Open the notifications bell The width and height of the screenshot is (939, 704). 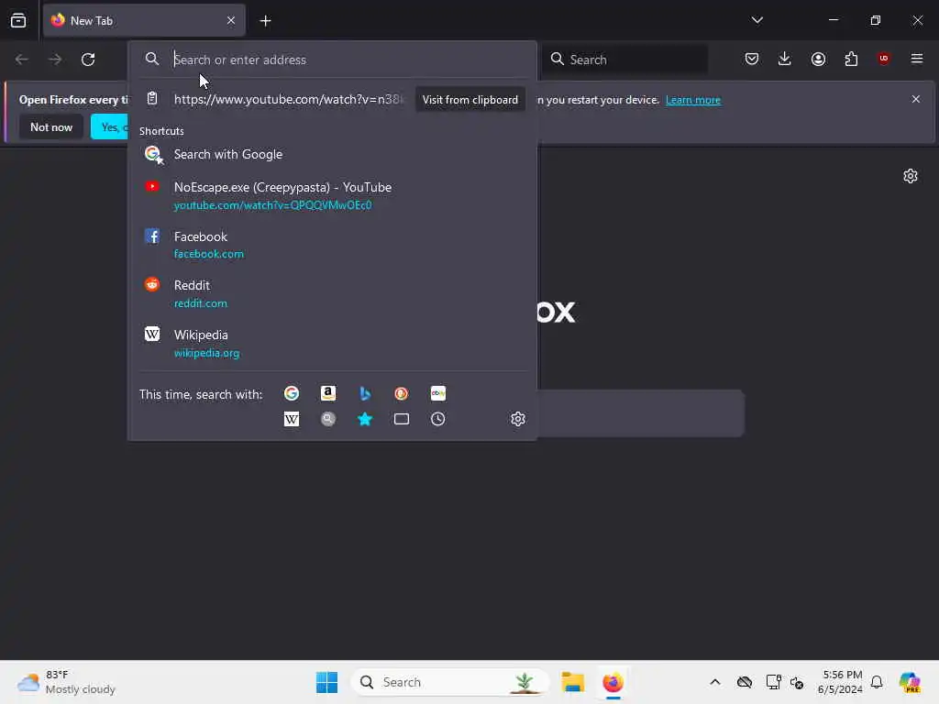pyautogui.click(x=877, y=682)
